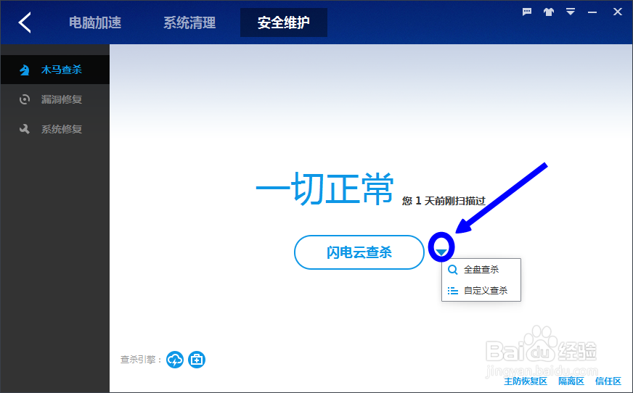Open the 隔离区 link
The width and height of the screenshot is (633, 393).
point(571,381)
